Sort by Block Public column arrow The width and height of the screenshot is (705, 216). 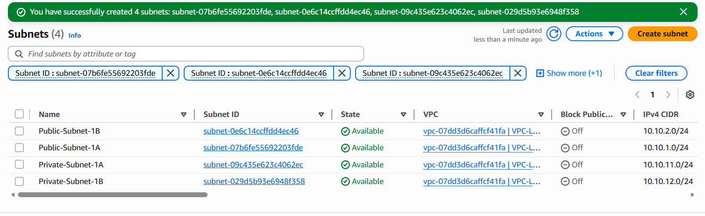pos(623,115)
